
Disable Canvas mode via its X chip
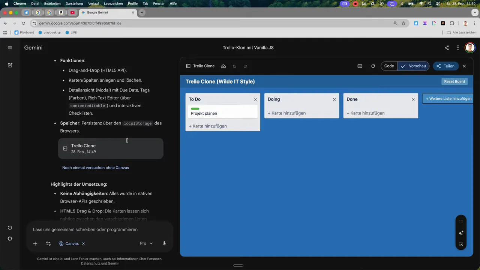tap(83, 243)
